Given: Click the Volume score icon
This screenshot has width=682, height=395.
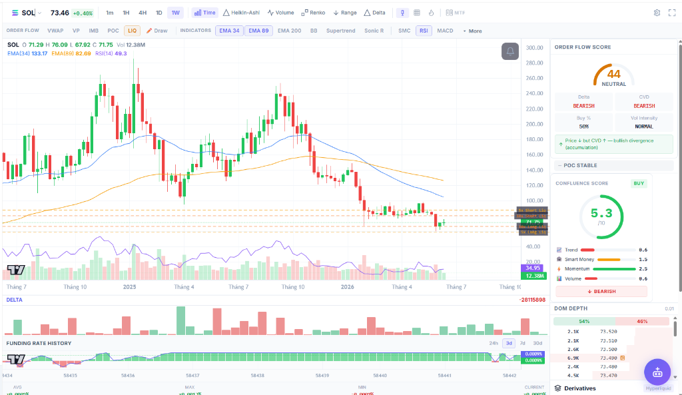Looking at the screenshot, I should 559,278.
